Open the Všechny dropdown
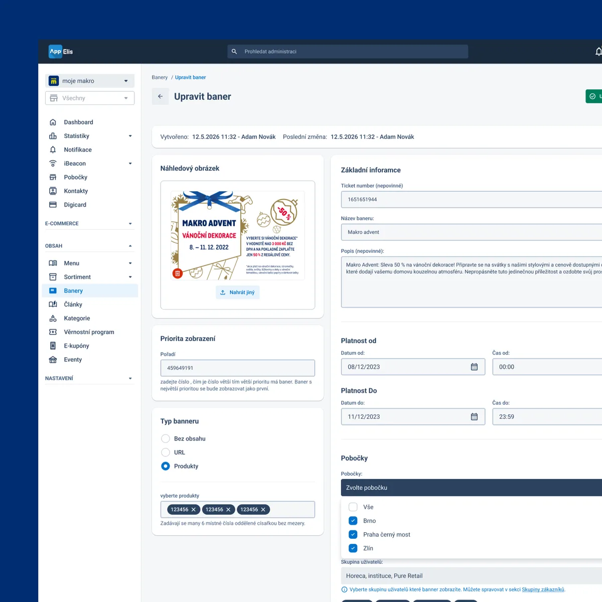This screenshot has width=602, height=602. click(x=90, y=98)
